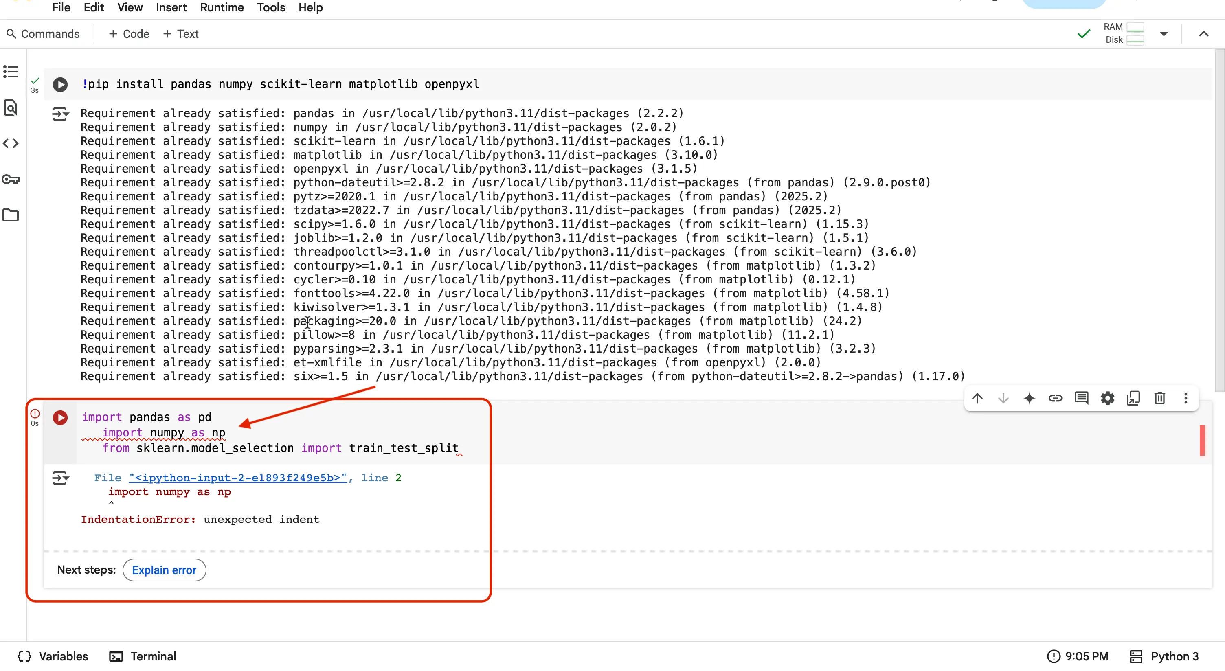Open the File menu
This screenshot has height=671, width=1225.
click(x=61, y=8)
